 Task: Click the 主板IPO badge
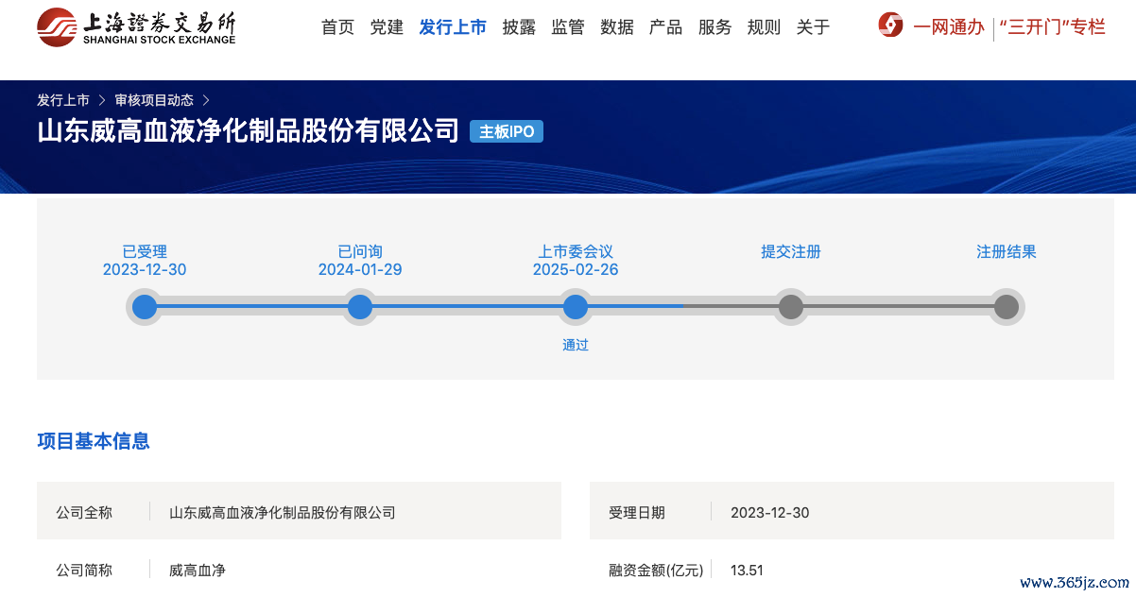[507, 131]
